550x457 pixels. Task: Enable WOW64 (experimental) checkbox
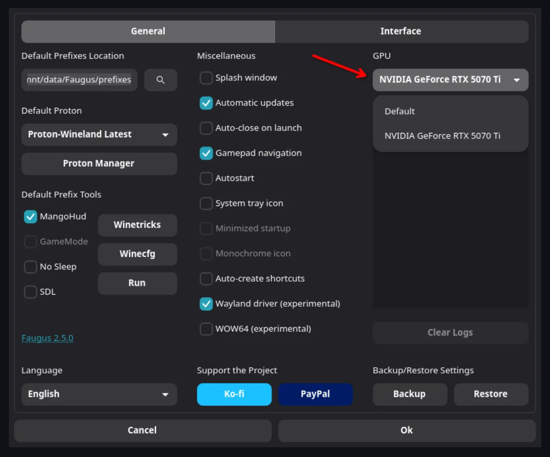(x=206, y=329)
